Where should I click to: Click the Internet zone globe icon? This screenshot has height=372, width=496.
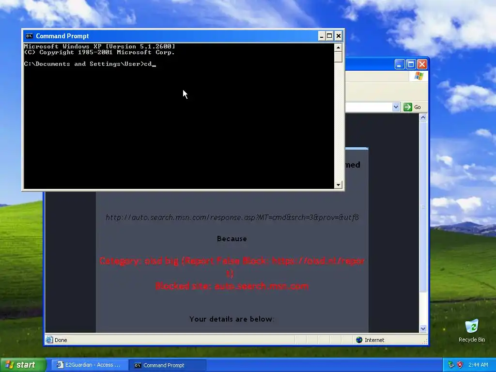point(359,340)
